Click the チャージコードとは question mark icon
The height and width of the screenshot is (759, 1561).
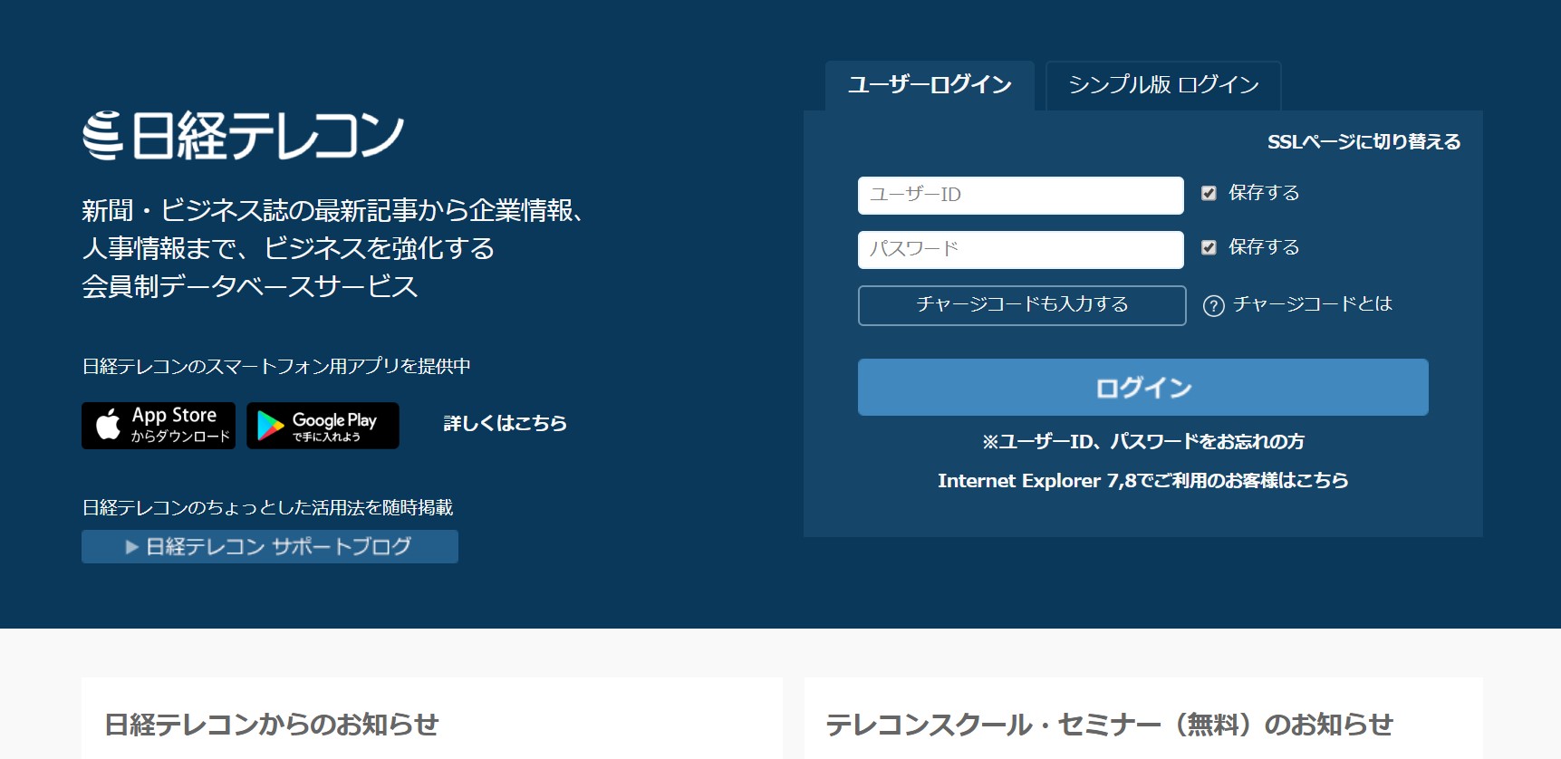click(1213, 306)
